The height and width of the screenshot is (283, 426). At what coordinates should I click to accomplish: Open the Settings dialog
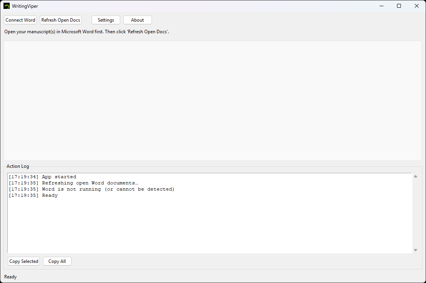coord(106,20)
